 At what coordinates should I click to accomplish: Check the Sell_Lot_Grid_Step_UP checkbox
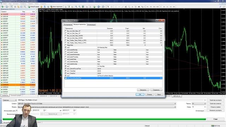pyautogui.click(x=66, y=33)
